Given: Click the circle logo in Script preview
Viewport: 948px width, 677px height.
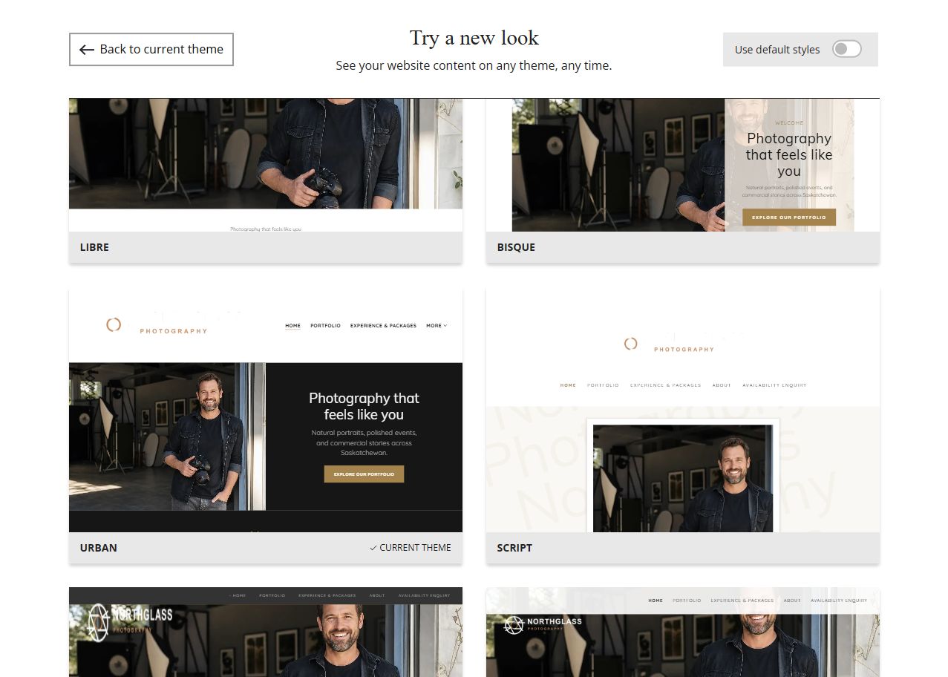Looking at the screenshot, I should [x=630, y=344].
